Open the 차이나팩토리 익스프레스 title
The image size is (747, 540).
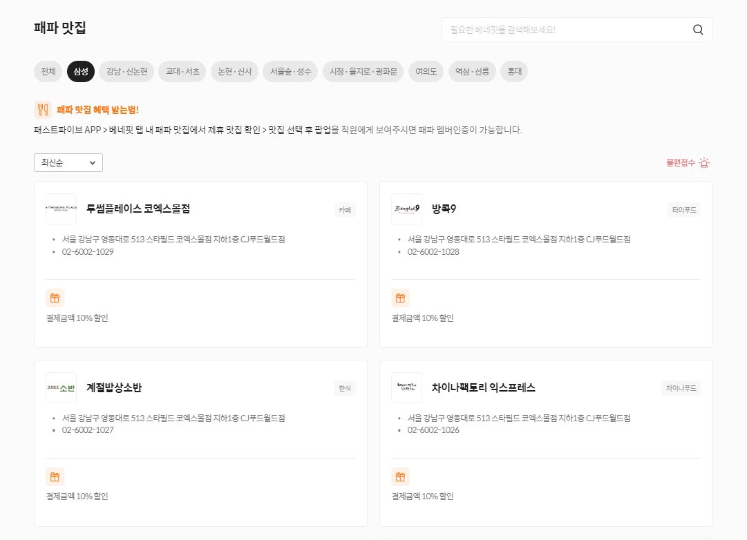point(484,387)
